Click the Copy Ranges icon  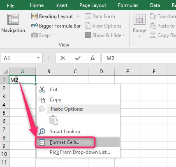[x=153, y=35]
